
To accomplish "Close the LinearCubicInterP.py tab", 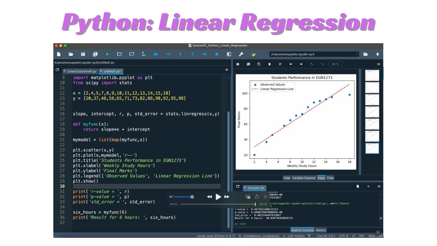I will tap(65, 71).
